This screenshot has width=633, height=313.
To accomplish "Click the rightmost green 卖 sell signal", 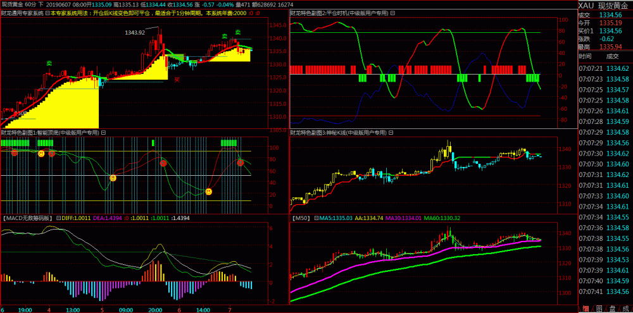I will click(238, 32).
